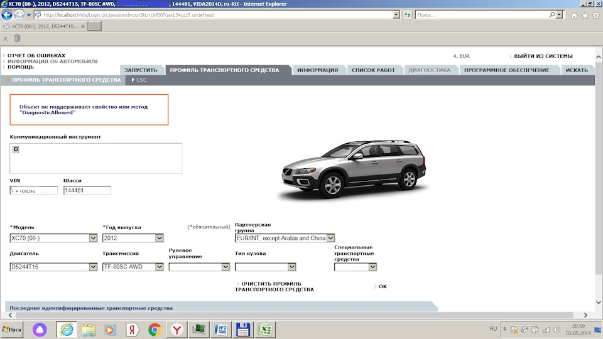Switch to ЗАПУСТИТЬ tab
This screenshot has width=603, height=339.
[141, 70]
